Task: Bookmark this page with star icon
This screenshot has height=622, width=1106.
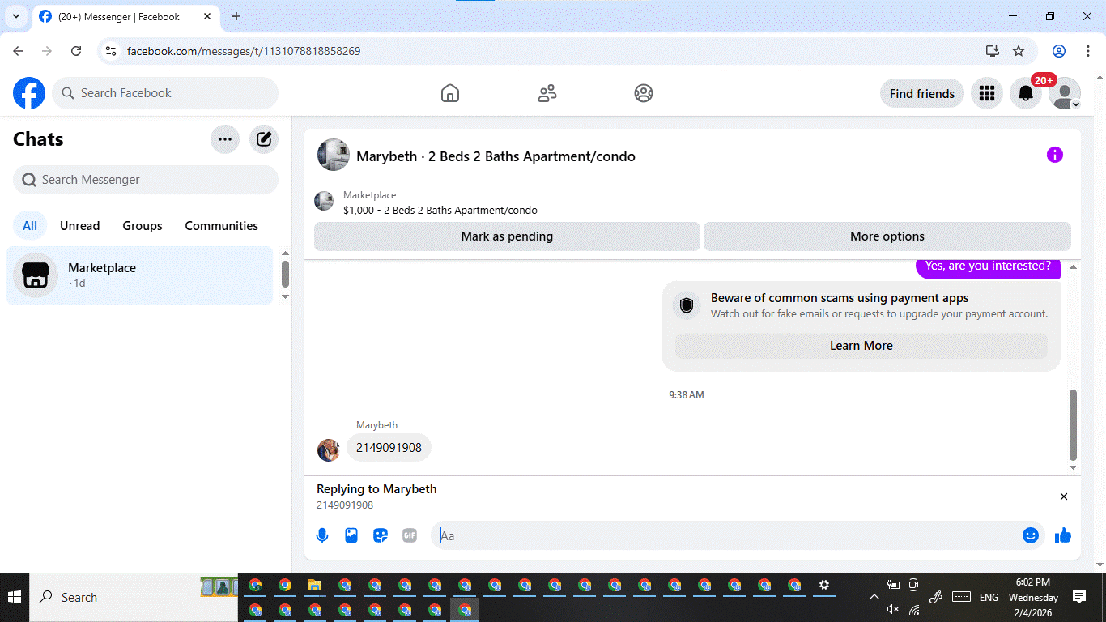Action: click(x=1019, y=51)
